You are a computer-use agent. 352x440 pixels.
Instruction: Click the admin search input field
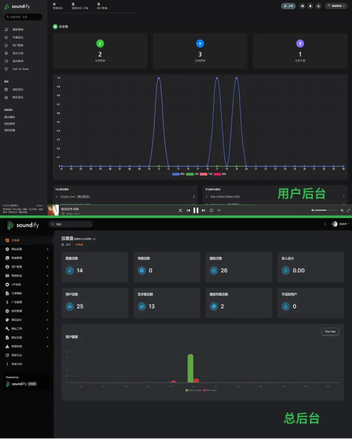pos(72,224)
